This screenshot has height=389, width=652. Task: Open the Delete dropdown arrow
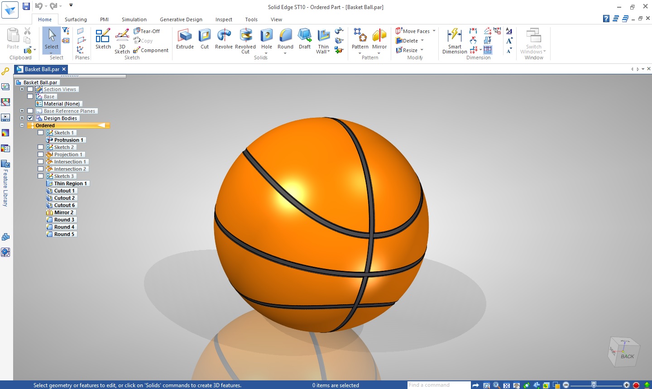[422, 41]
